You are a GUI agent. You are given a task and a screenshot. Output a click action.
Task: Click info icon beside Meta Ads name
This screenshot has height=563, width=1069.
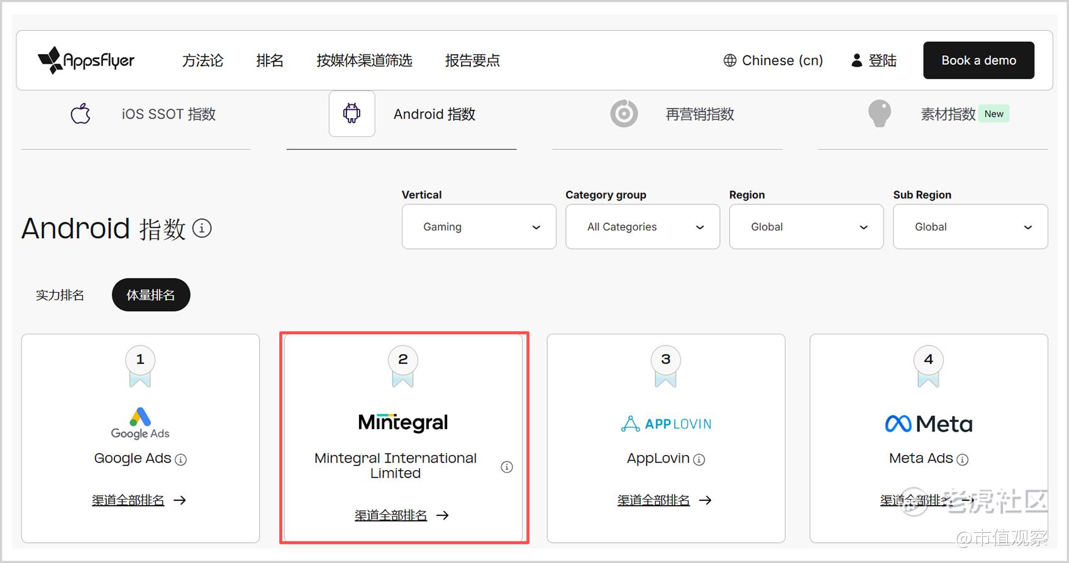tap(962, 459)
